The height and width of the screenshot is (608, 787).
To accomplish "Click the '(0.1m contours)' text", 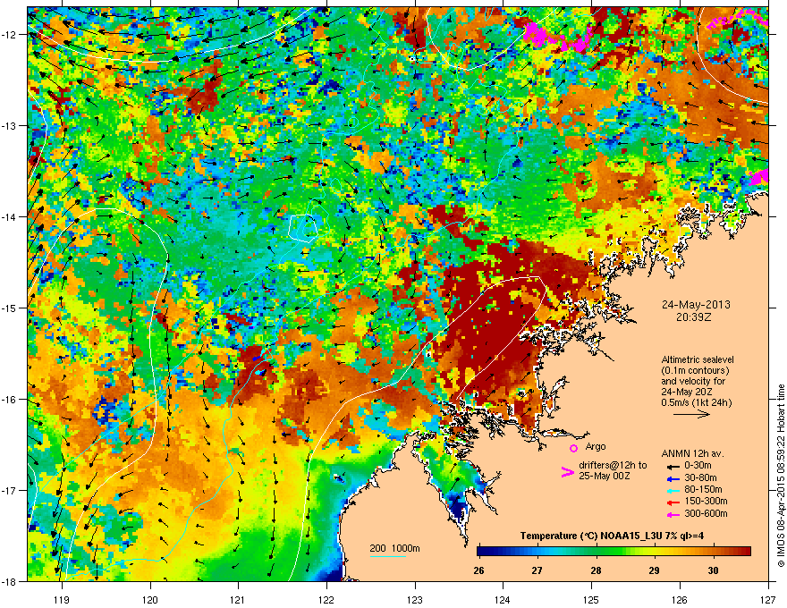I will (695, 370).
